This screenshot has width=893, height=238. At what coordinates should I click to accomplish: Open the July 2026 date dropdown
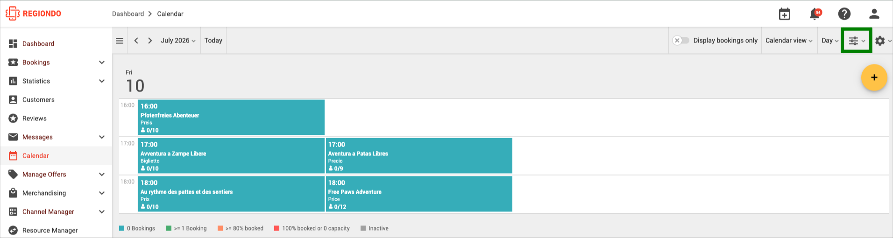(178, 41)
